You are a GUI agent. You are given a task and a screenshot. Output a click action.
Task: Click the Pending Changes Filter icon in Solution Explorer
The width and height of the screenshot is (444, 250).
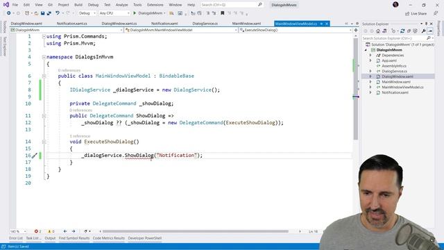click(393, 31)
